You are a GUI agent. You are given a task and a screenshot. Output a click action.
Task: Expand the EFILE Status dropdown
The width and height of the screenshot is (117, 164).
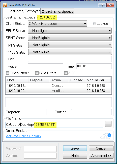click(70, 31)
